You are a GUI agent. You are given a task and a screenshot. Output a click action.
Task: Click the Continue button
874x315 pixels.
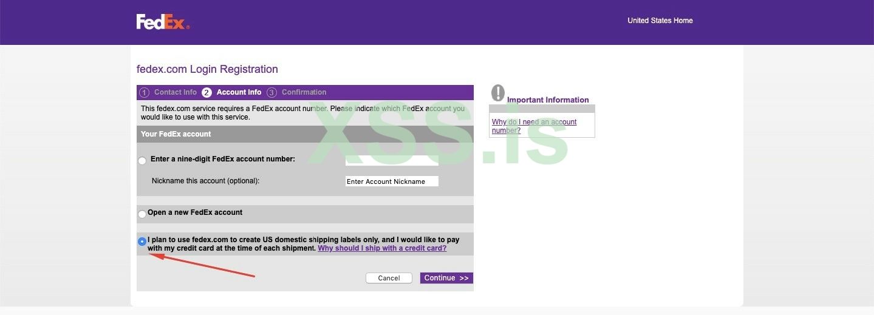pos(446,278)
